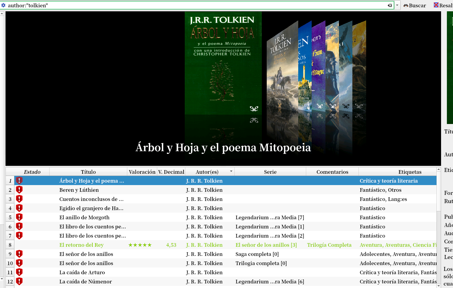
Task: Click status icon for La caída de Arturo
Action: pyautogui.click(x=19, y=272)
